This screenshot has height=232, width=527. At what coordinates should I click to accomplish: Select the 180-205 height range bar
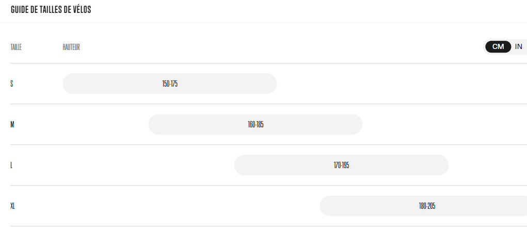point(423,206)
